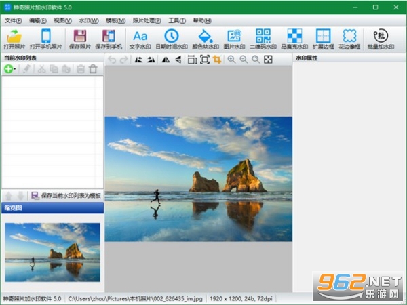Move watermark down arrow
The height and width of the screenshot is (305, 407).
21,196
